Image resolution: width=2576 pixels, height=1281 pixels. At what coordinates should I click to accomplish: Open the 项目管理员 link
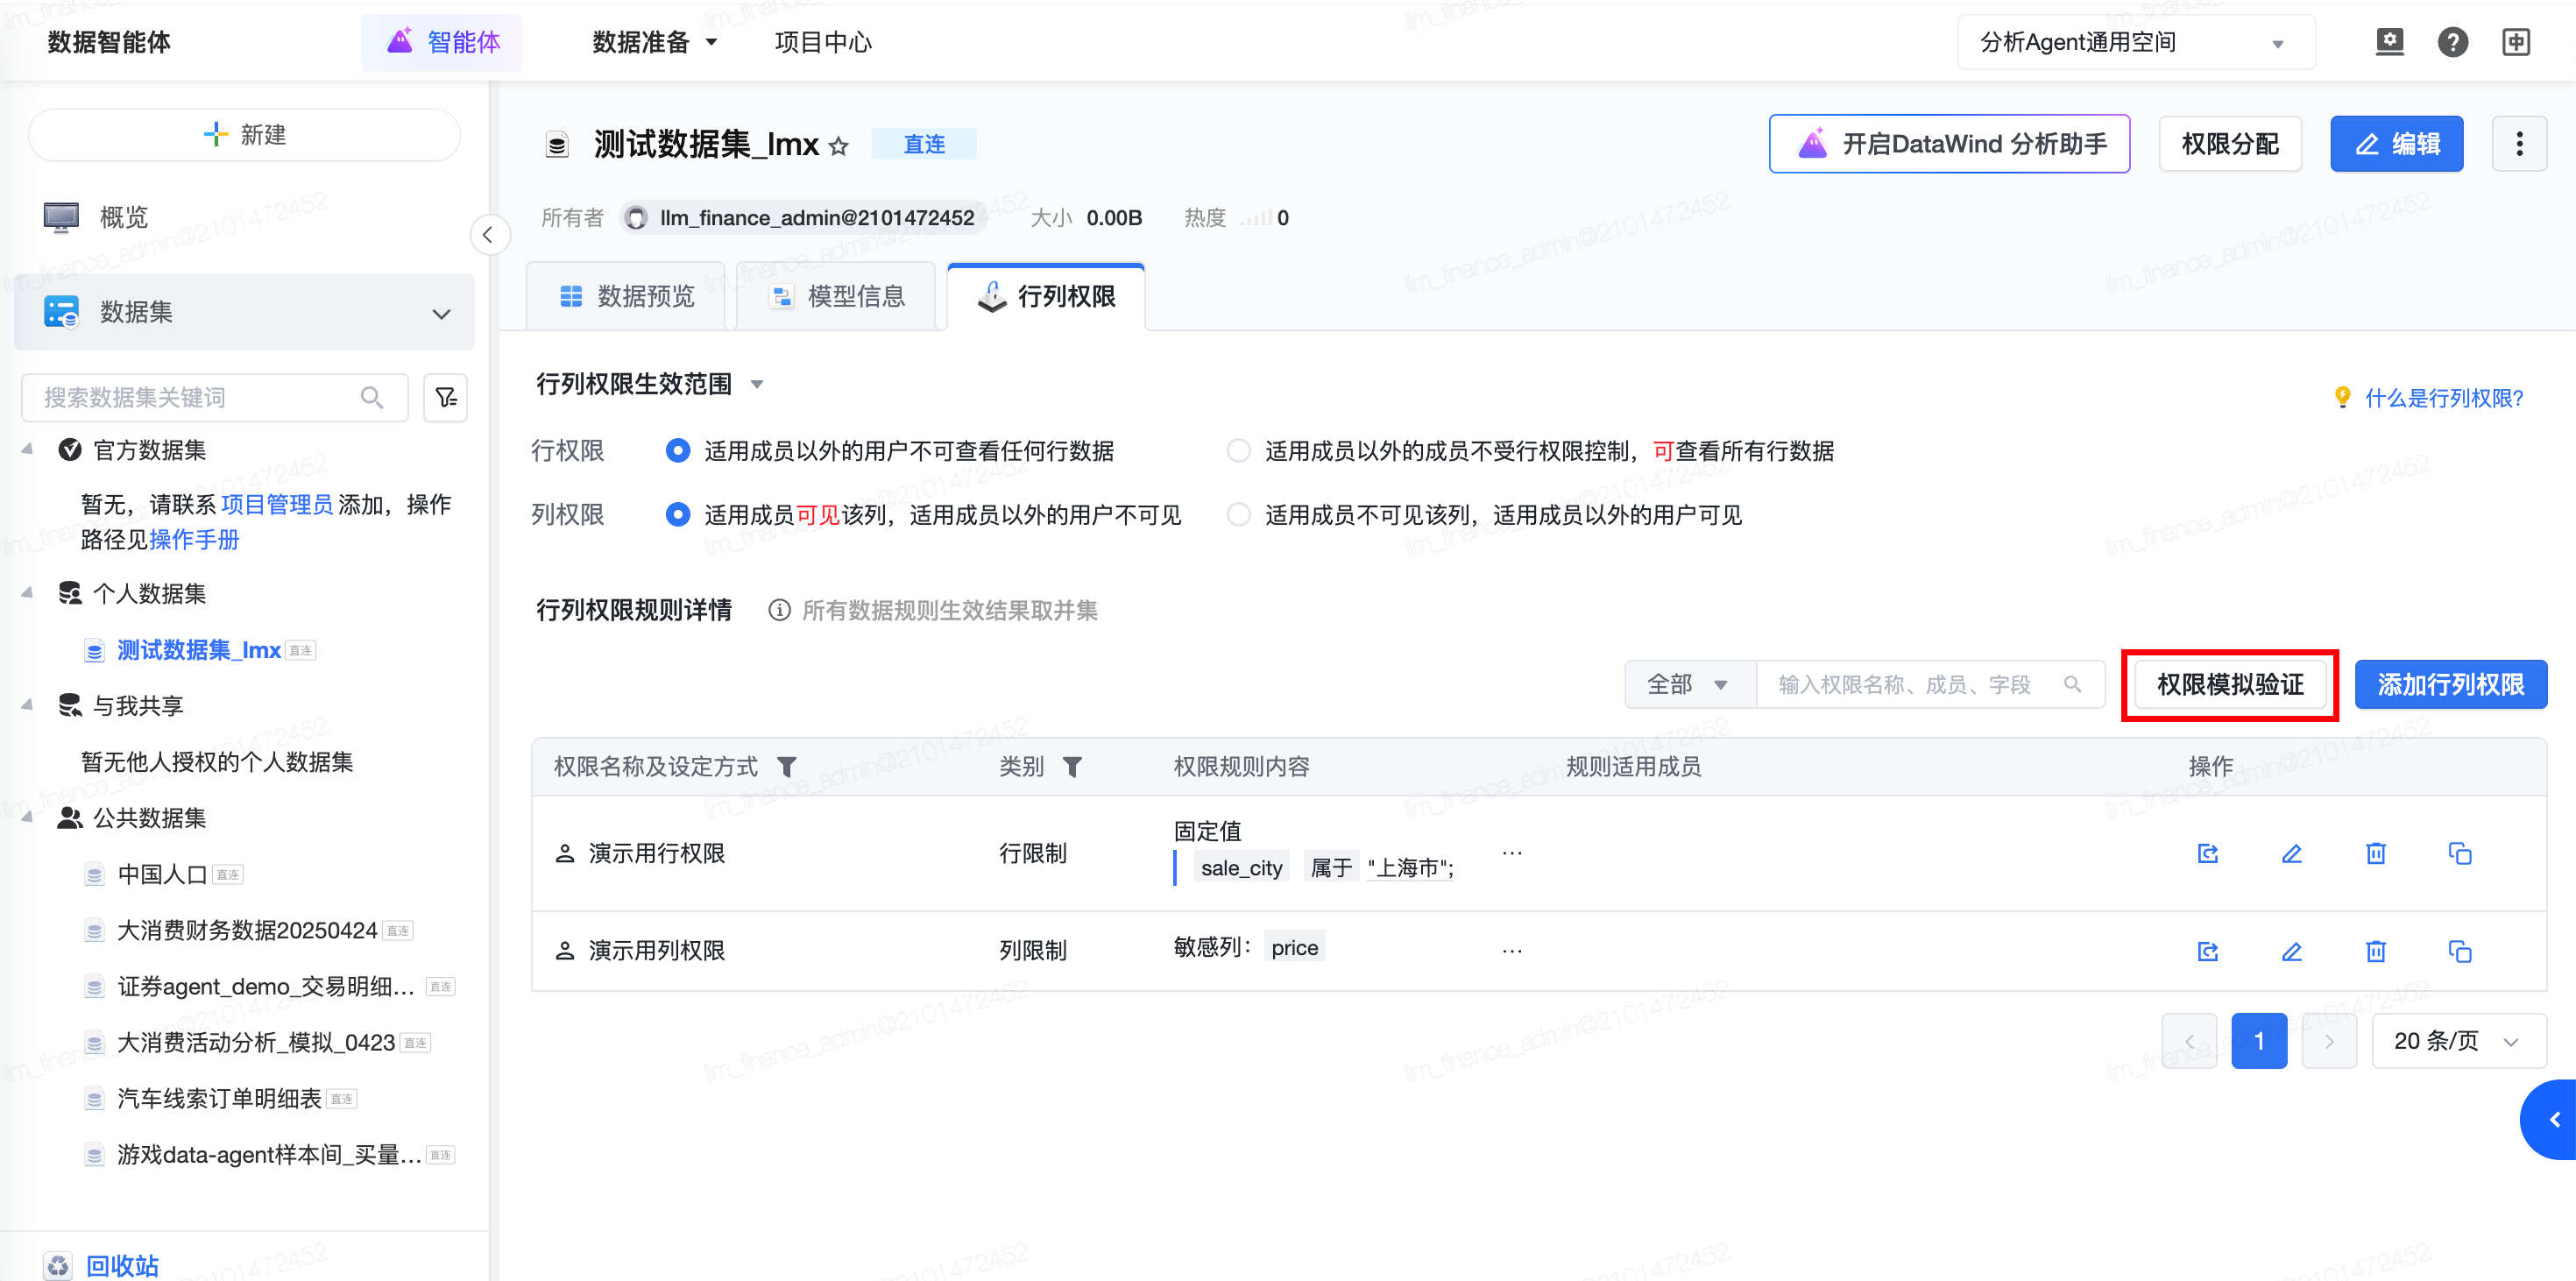point(277,504)
